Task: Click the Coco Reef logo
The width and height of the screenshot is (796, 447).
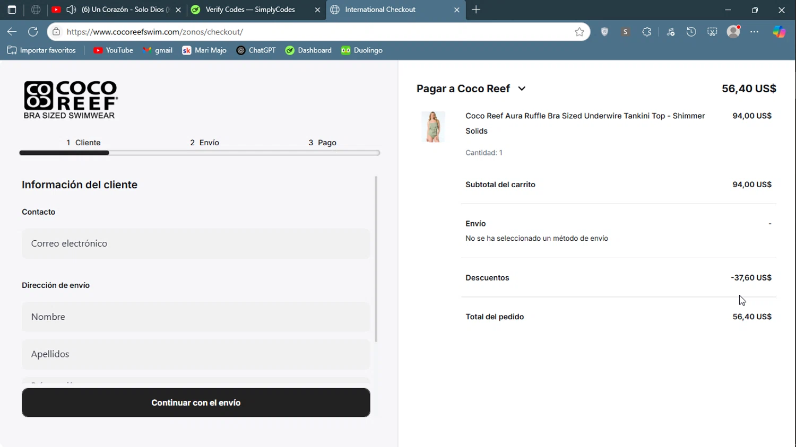Action: pos(70,100)
